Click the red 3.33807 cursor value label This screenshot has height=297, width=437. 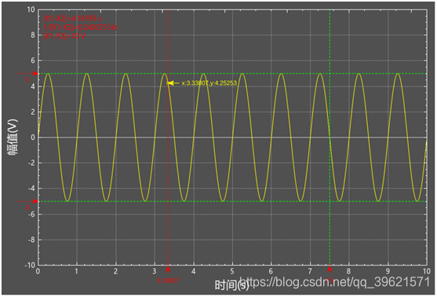pos(168,280)
